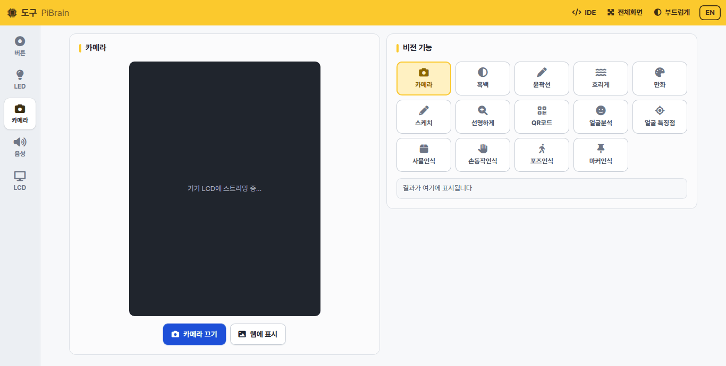Enable 사물인식 object recognition
The height and width of the screenshot is (366, 726).
pos(424,155)
